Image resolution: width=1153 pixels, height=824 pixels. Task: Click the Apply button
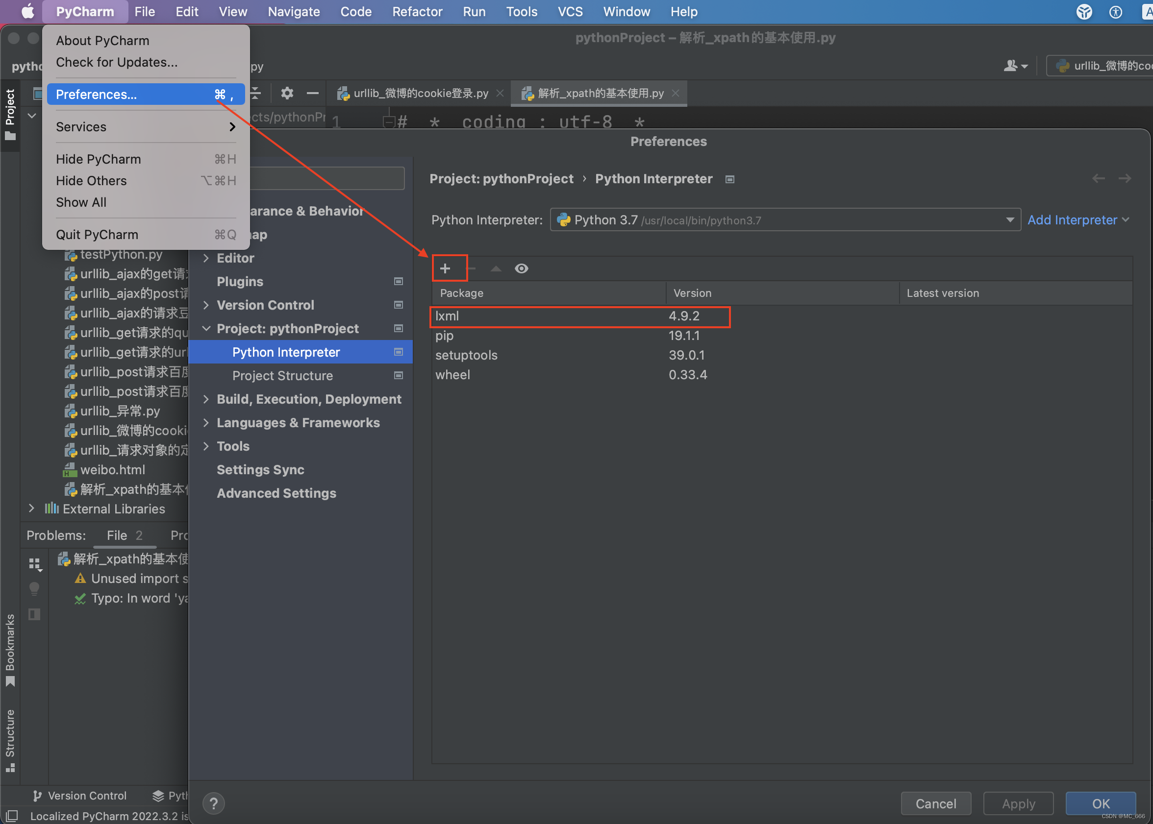tap(1019, 804)
